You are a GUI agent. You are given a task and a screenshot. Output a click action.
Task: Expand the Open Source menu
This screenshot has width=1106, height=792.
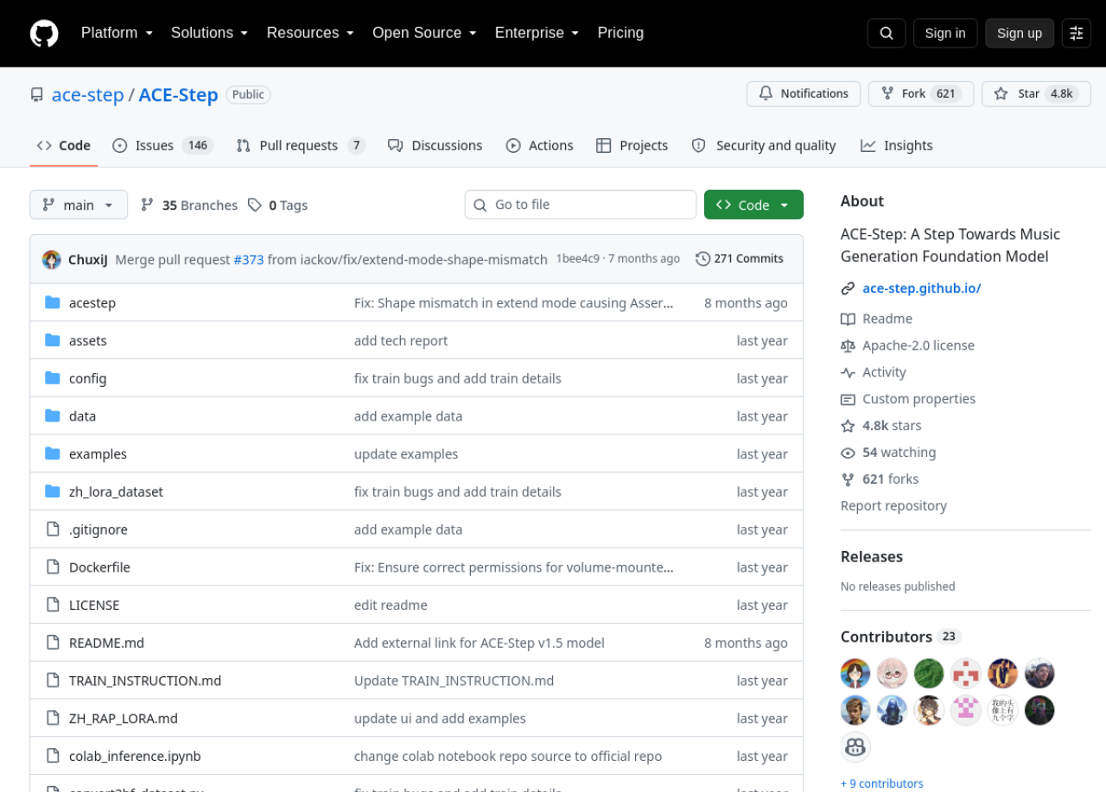[x=424, y=33]
